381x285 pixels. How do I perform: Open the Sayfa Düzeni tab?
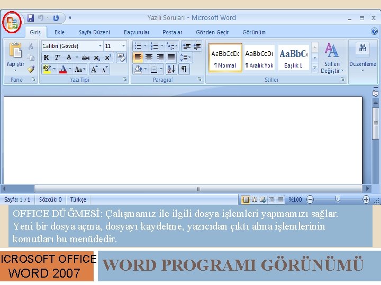point(94,32)
